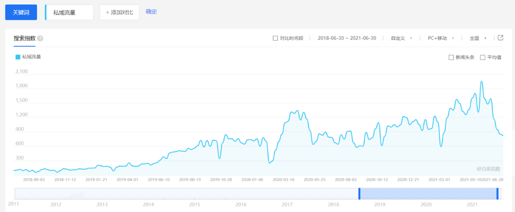Click the 确定 link
The width and height of the screenshot is (515, 212).
coord(151,12)
